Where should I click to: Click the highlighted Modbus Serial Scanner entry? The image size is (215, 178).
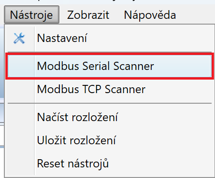pyautogui.click(x=110, y=66)
